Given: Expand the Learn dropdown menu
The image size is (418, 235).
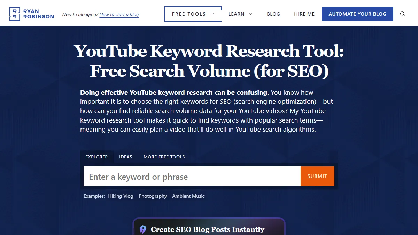Looking at the screenshot, I should click(240, 14).
